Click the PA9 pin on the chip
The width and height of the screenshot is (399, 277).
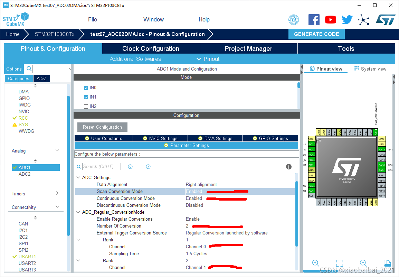382,170
